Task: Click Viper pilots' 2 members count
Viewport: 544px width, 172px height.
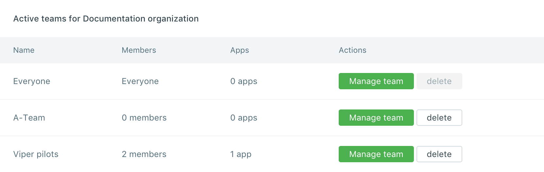Action: (144, 154)
